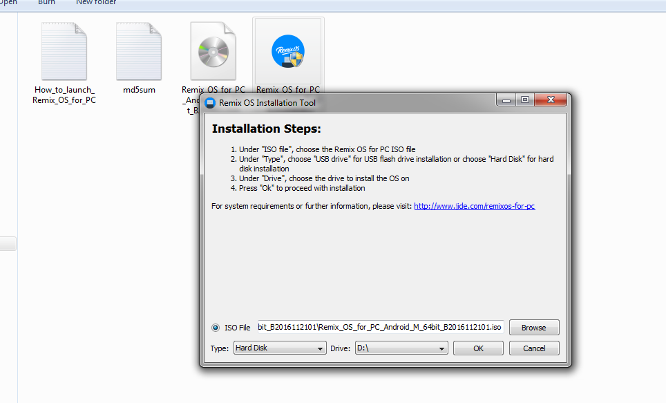Click the ISO file path input field
This screenshot has width=666, height=403.
pos(381,328)
